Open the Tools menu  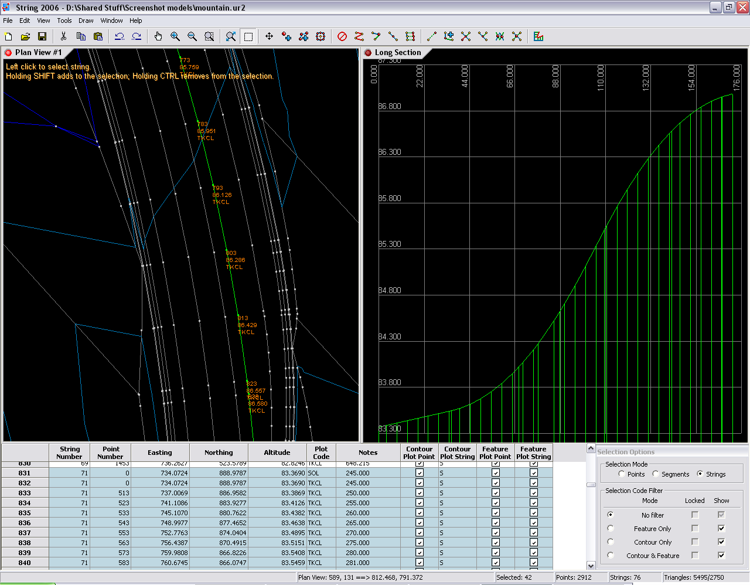[x=64, y=21]
